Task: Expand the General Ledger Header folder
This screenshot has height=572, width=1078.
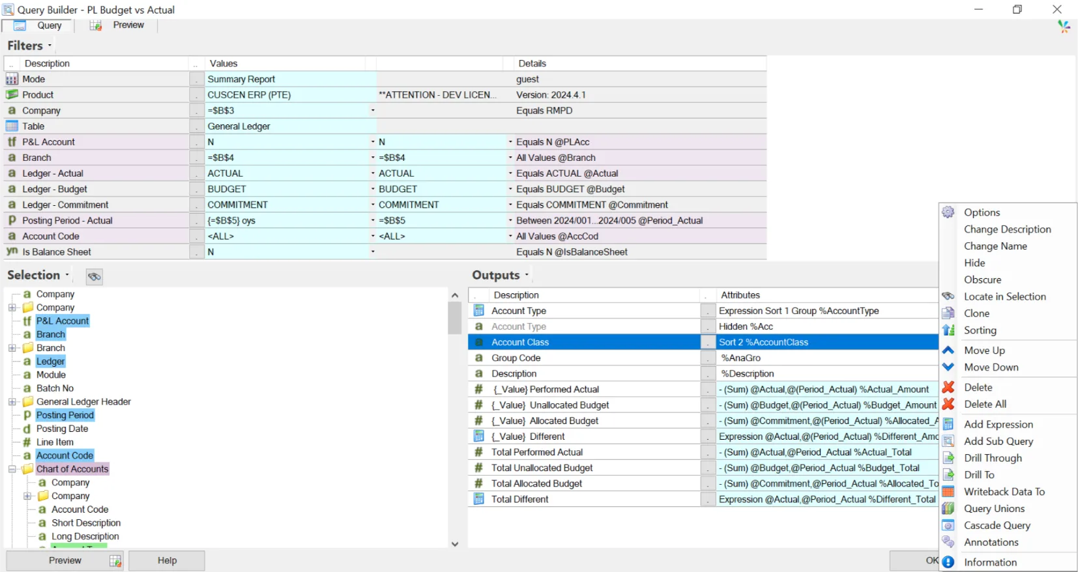Action: 12,402
